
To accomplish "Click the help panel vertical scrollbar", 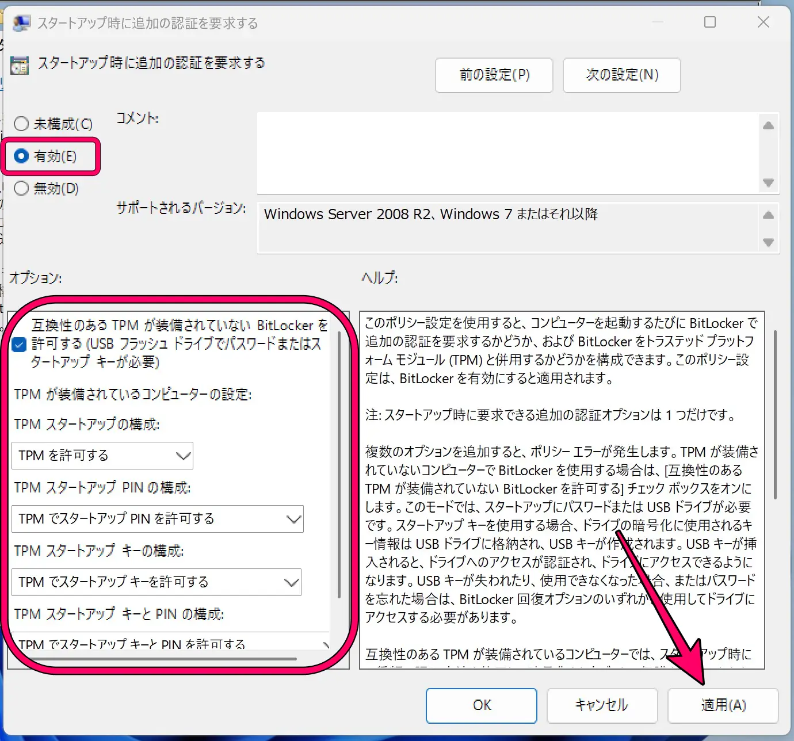I will 775,414.
